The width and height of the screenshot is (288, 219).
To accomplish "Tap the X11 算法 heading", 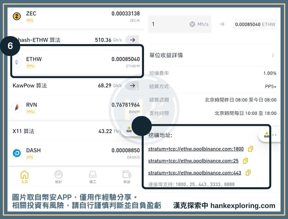I will coord(23,131).
